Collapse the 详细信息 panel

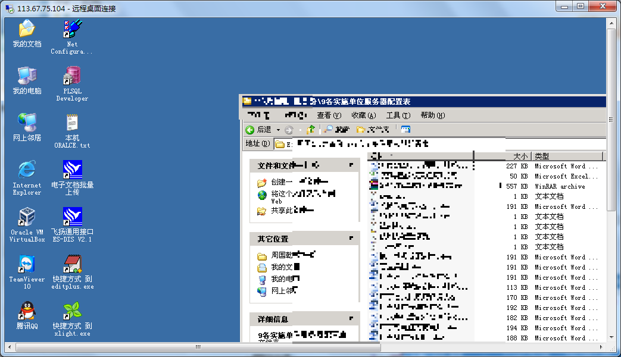[x=351, y=318]
